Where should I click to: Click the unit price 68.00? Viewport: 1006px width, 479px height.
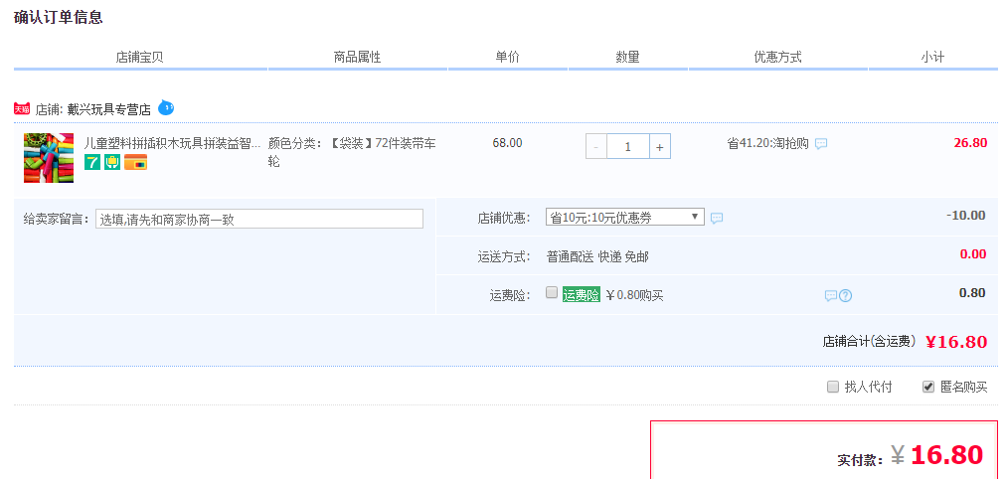click(x=508, y=142)
